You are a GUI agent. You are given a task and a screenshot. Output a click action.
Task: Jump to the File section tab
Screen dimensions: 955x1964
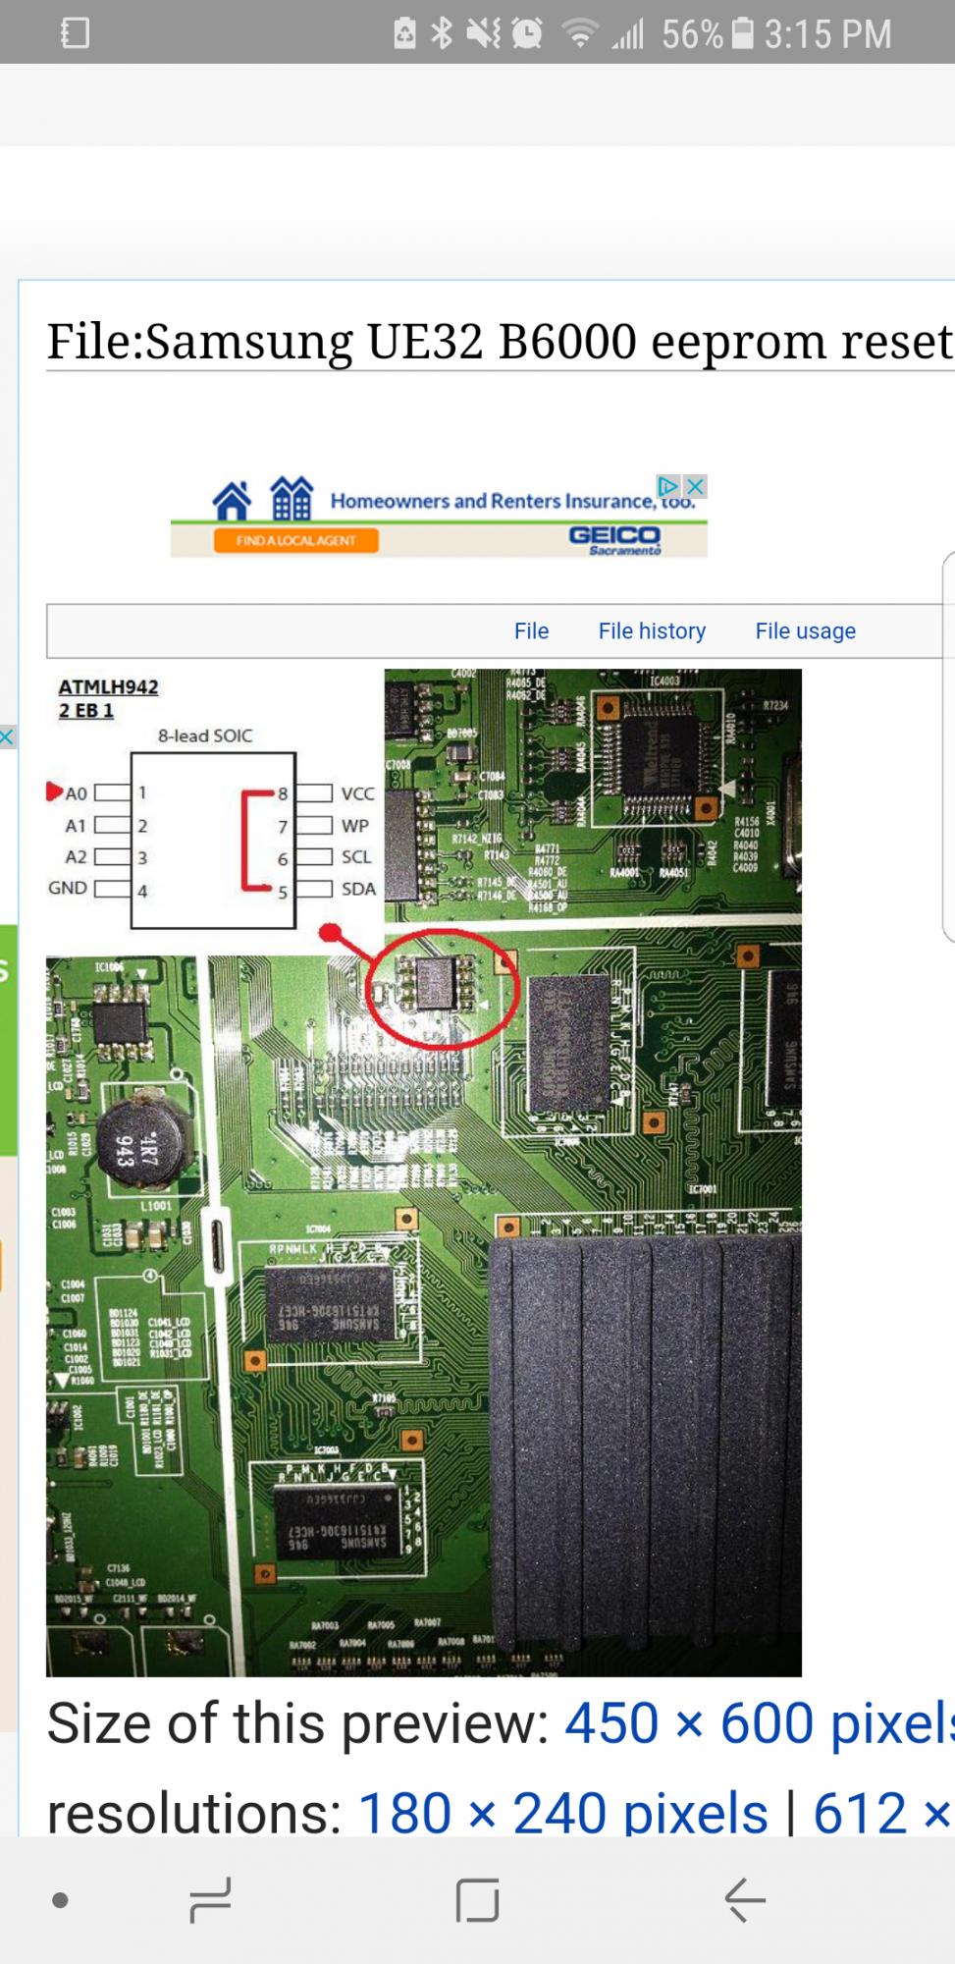point(531,630)
